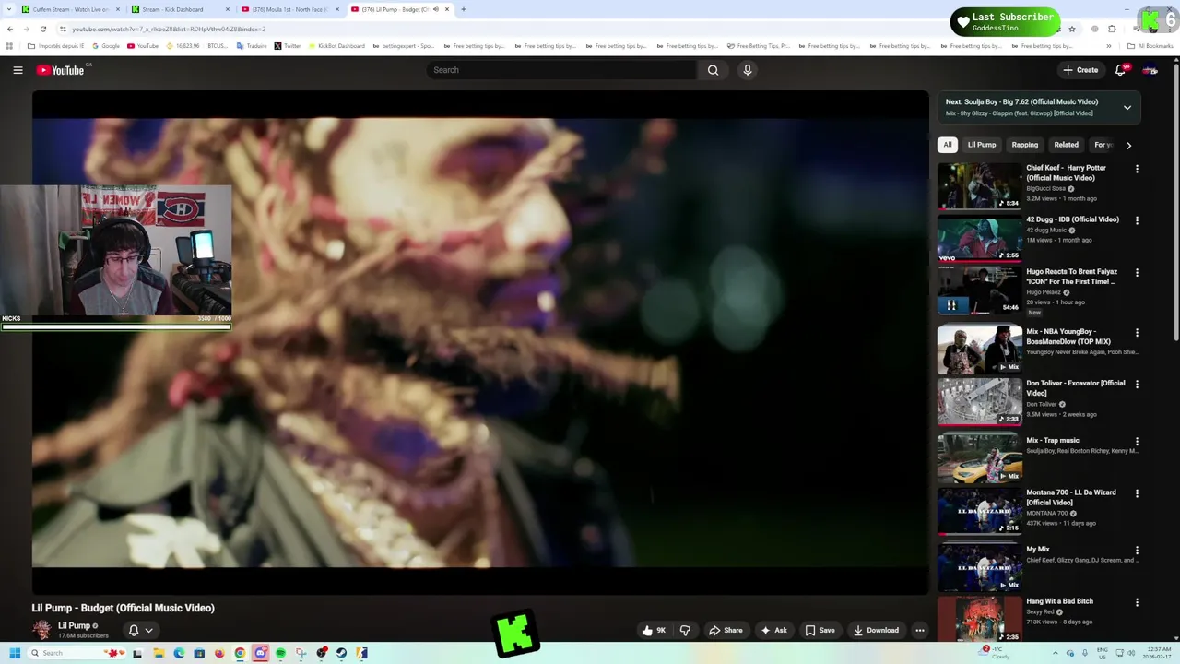Open Chief Keef Harry Potter thumbnail
This screenshot has width=1180, height=664.
coord(979,186)
